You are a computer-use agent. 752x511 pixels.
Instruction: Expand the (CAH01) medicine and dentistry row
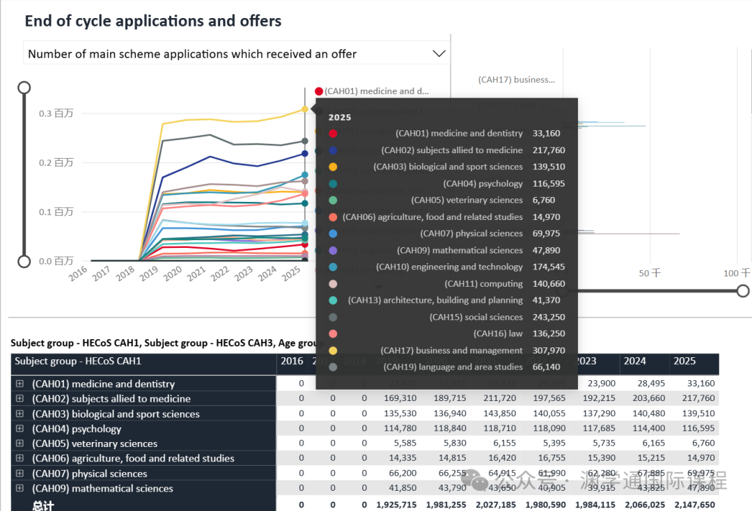[x=19, y=384]
